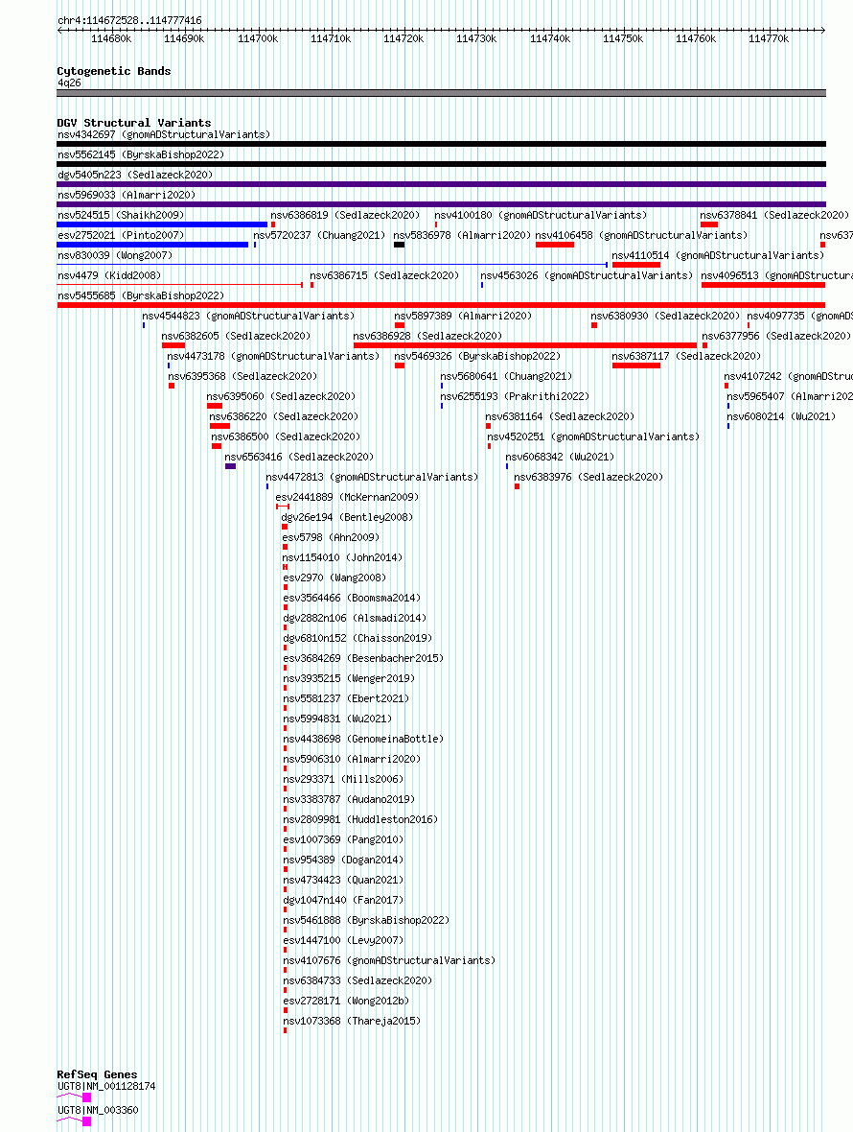
Task: Select nsv6381164 Sedlazeck2020 label
Action: coord(560,417)
